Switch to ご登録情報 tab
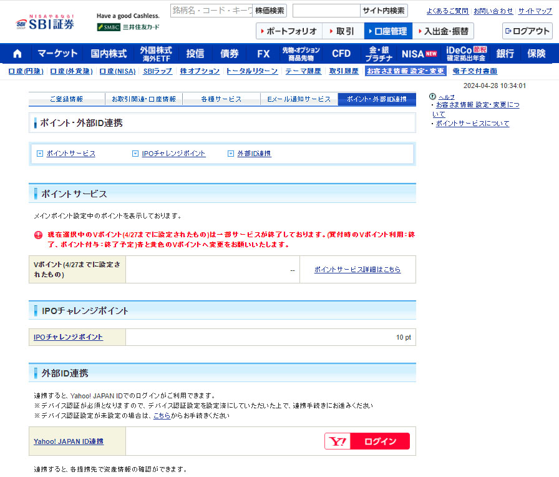 coord(66,99)
